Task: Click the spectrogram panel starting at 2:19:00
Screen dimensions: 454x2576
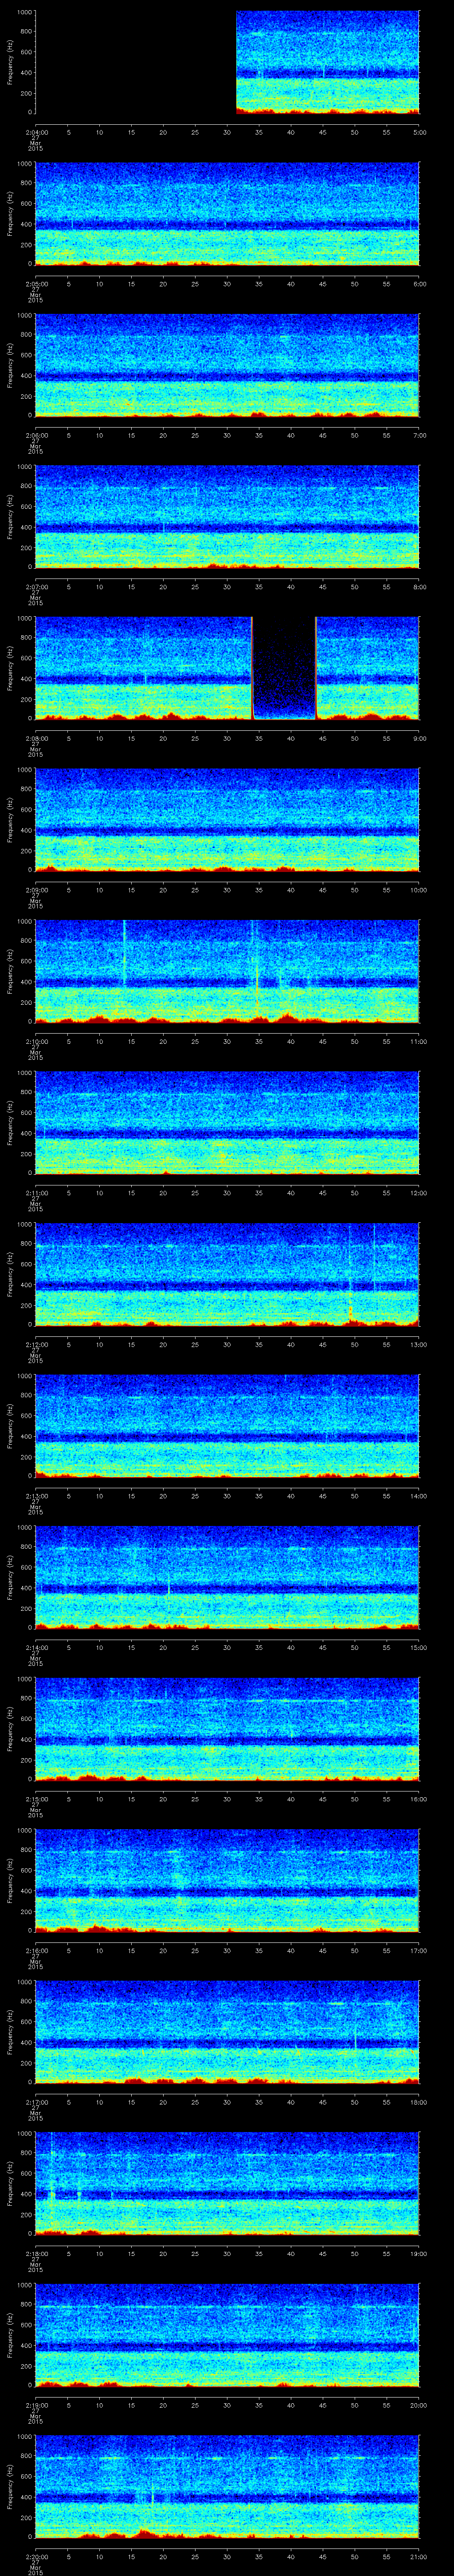Action: point(227,2335)
